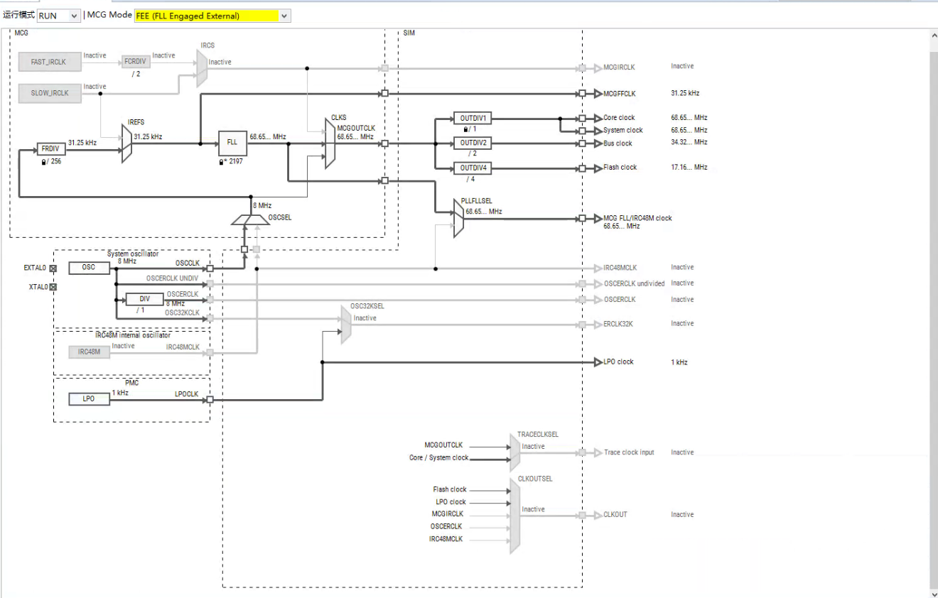The width and height of the screenshot is (938, 598).
Task: Click the MCG FLL/IRC48M clock label
Action: point(637,218)
